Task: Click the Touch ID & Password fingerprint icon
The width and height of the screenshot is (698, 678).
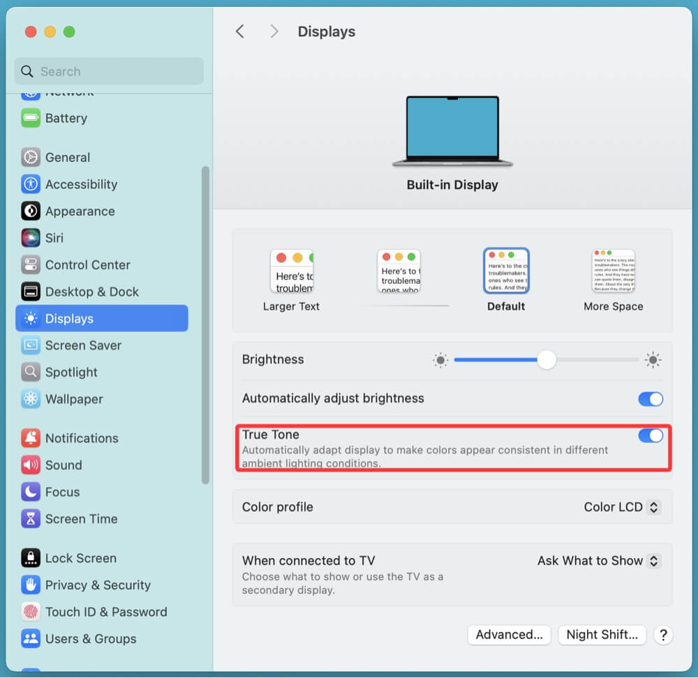Action: pyautogui.click(x=31, y=612)
